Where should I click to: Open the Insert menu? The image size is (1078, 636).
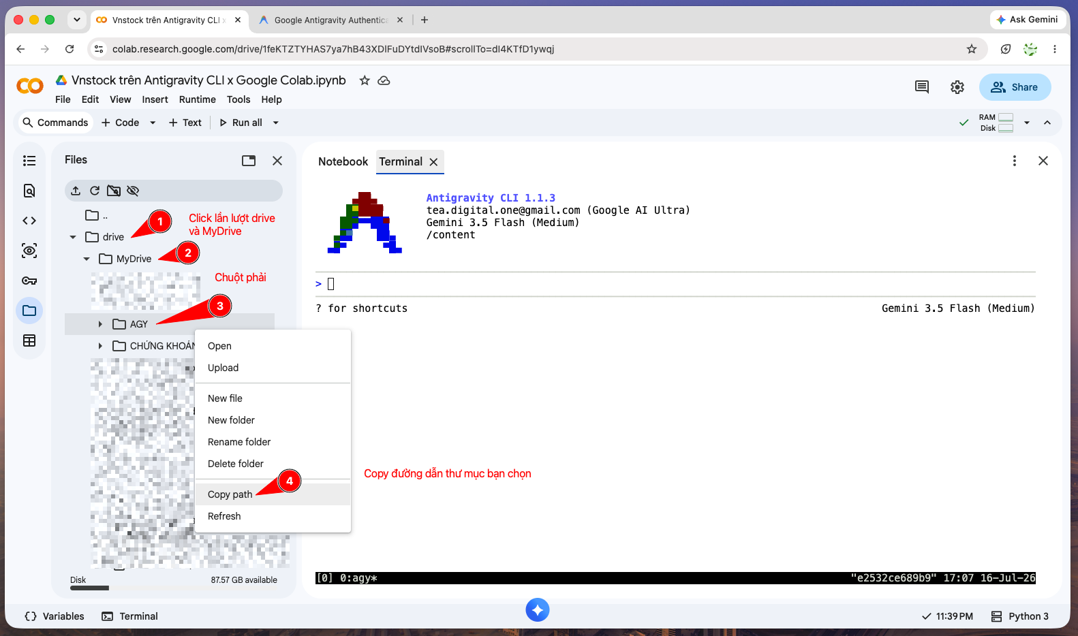[x=155, y=99]
